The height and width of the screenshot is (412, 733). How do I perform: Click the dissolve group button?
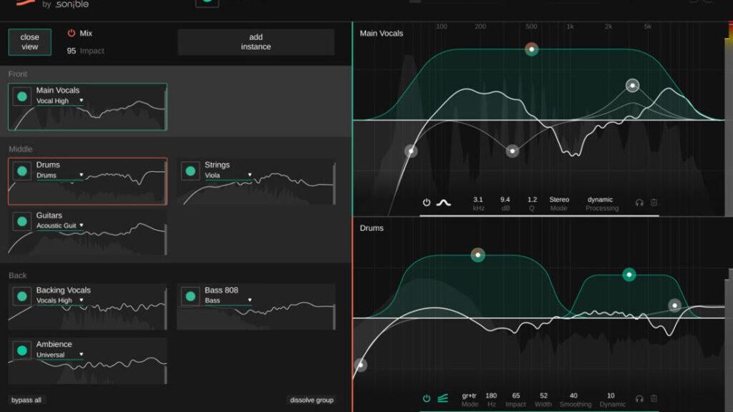coord(312,400)
